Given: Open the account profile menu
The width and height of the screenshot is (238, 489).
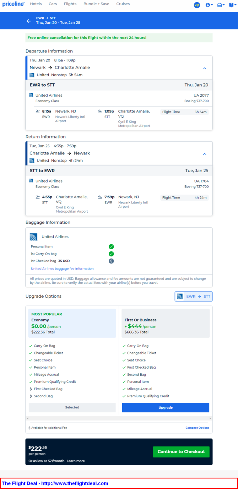Looking at the screenshot, I should tap(209, 5).
